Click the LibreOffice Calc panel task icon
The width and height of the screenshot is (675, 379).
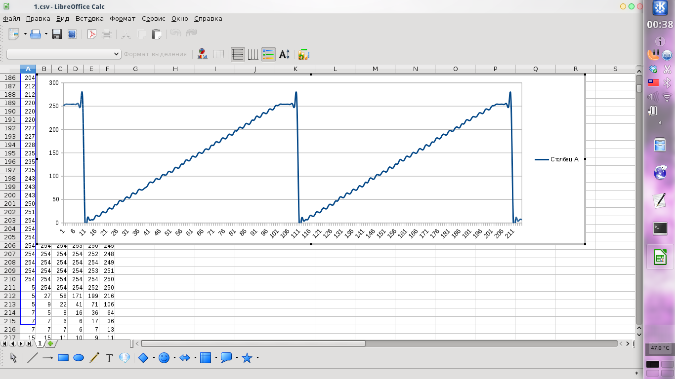(x=660, y=258)
